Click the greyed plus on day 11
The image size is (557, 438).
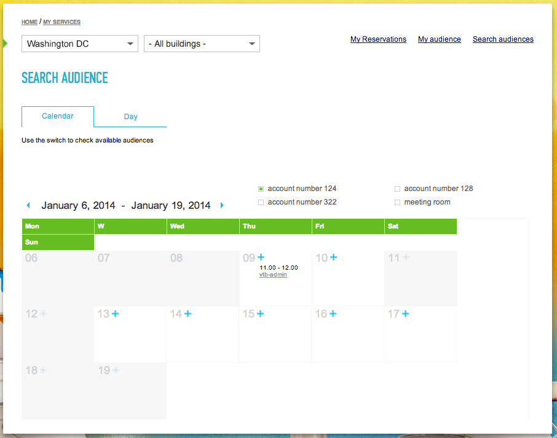point(406,257)
